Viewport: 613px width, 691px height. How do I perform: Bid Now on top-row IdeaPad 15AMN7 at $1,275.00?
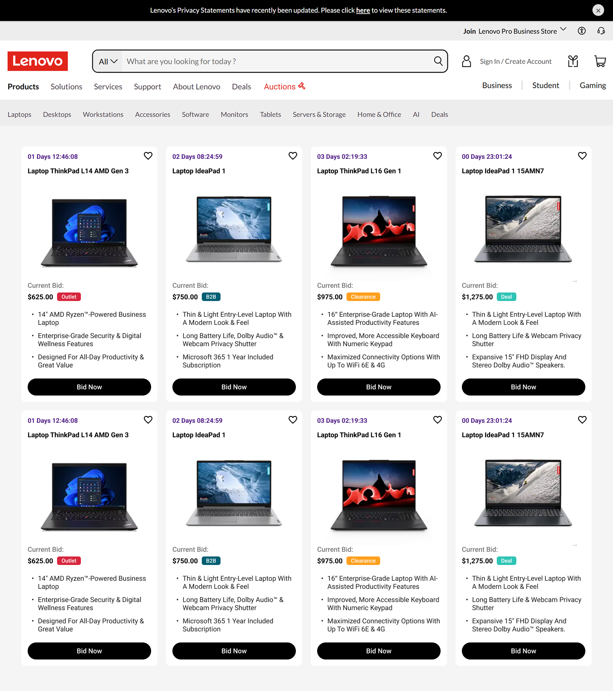(524, 387)
